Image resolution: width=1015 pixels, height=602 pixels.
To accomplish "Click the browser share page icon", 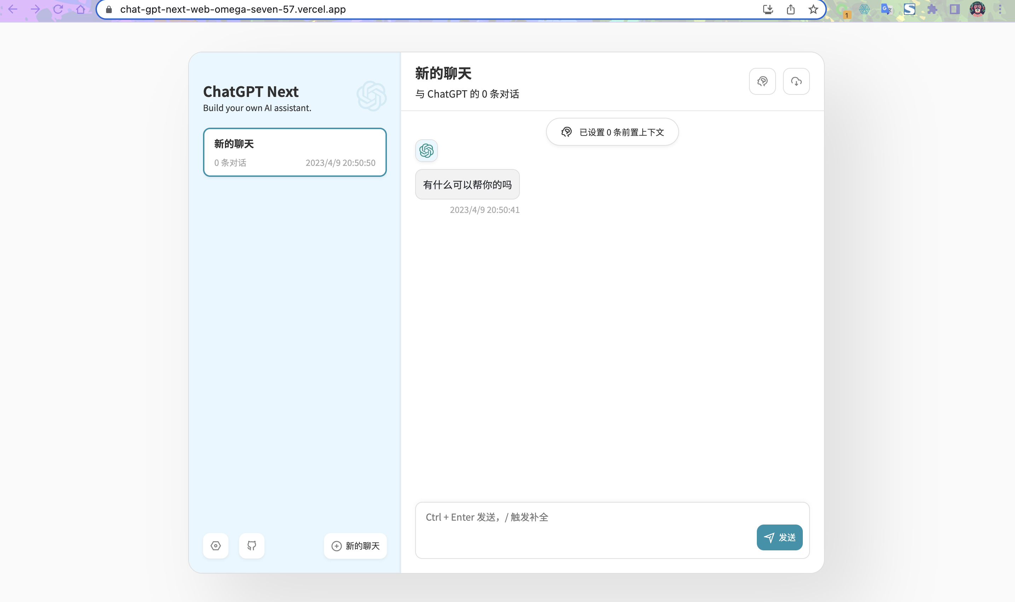I will coord(790,9).
